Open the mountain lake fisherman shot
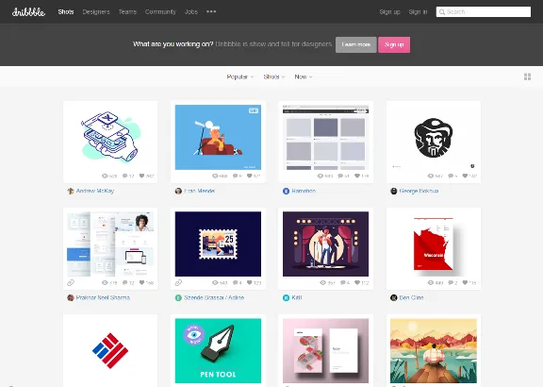 coord(434,351)
